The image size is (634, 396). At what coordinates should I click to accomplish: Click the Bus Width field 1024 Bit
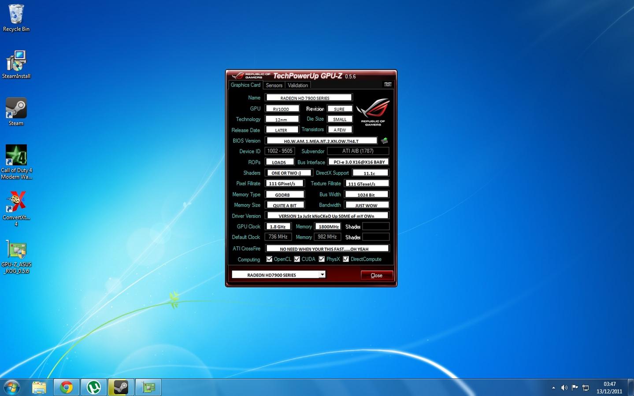click(367, 194)
